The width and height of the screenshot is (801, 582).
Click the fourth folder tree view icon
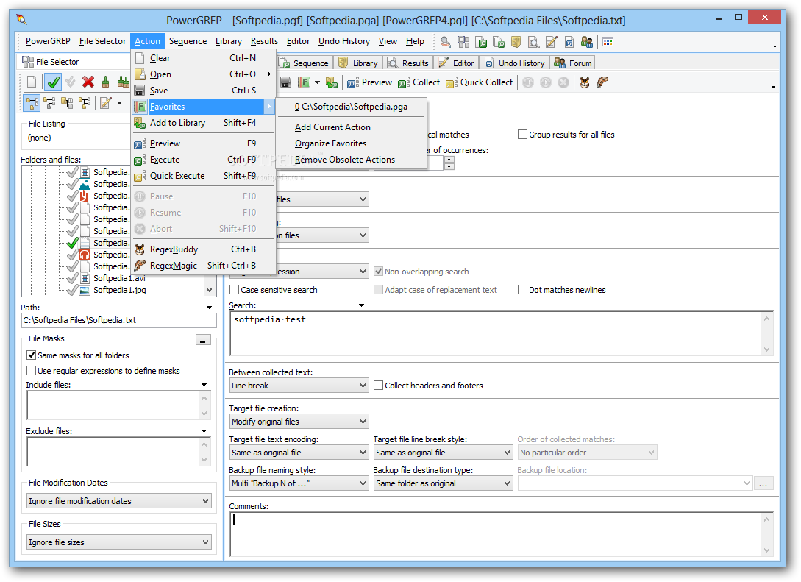[x=85, y=103]
